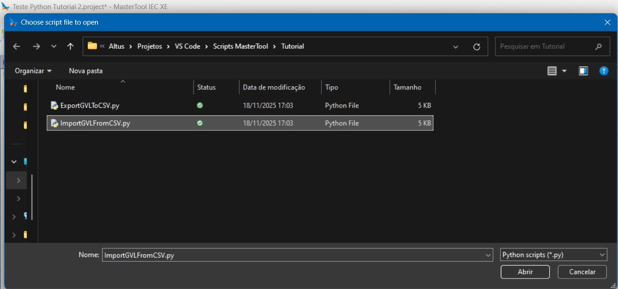This screenshot has width=618, height=289.
Task: Sort files by Data de modificação column
Action: pyautogui.click(x=274, y=88)
